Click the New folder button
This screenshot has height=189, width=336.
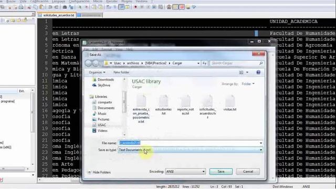(x=121, y=72)
